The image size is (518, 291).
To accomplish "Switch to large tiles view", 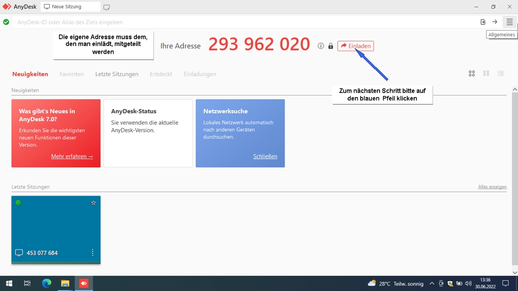I will point(471,74).
